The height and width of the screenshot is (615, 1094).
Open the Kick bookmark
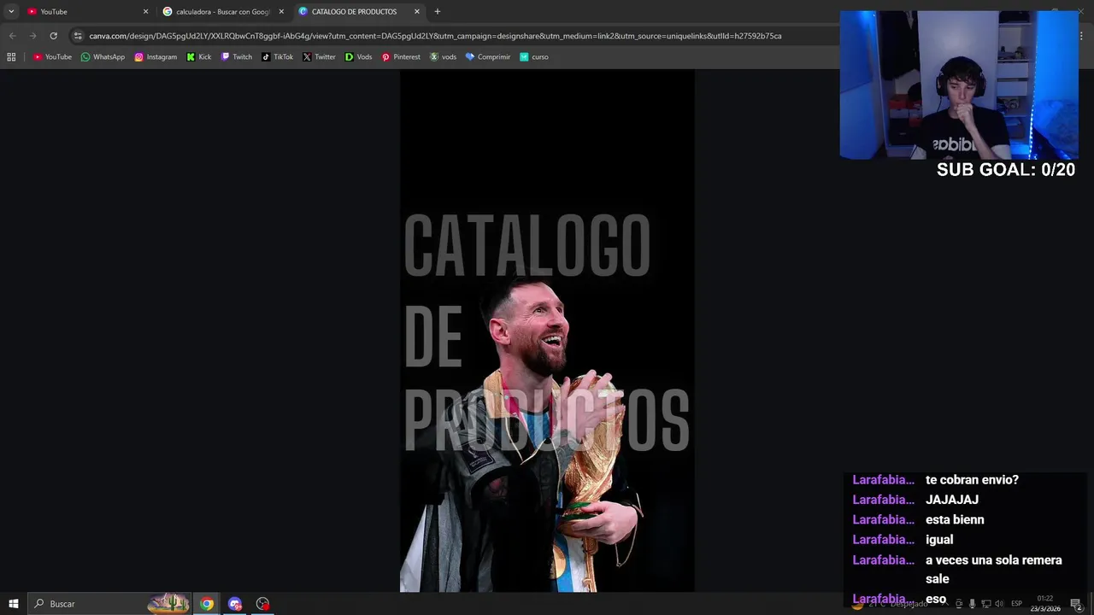(199, 56)
